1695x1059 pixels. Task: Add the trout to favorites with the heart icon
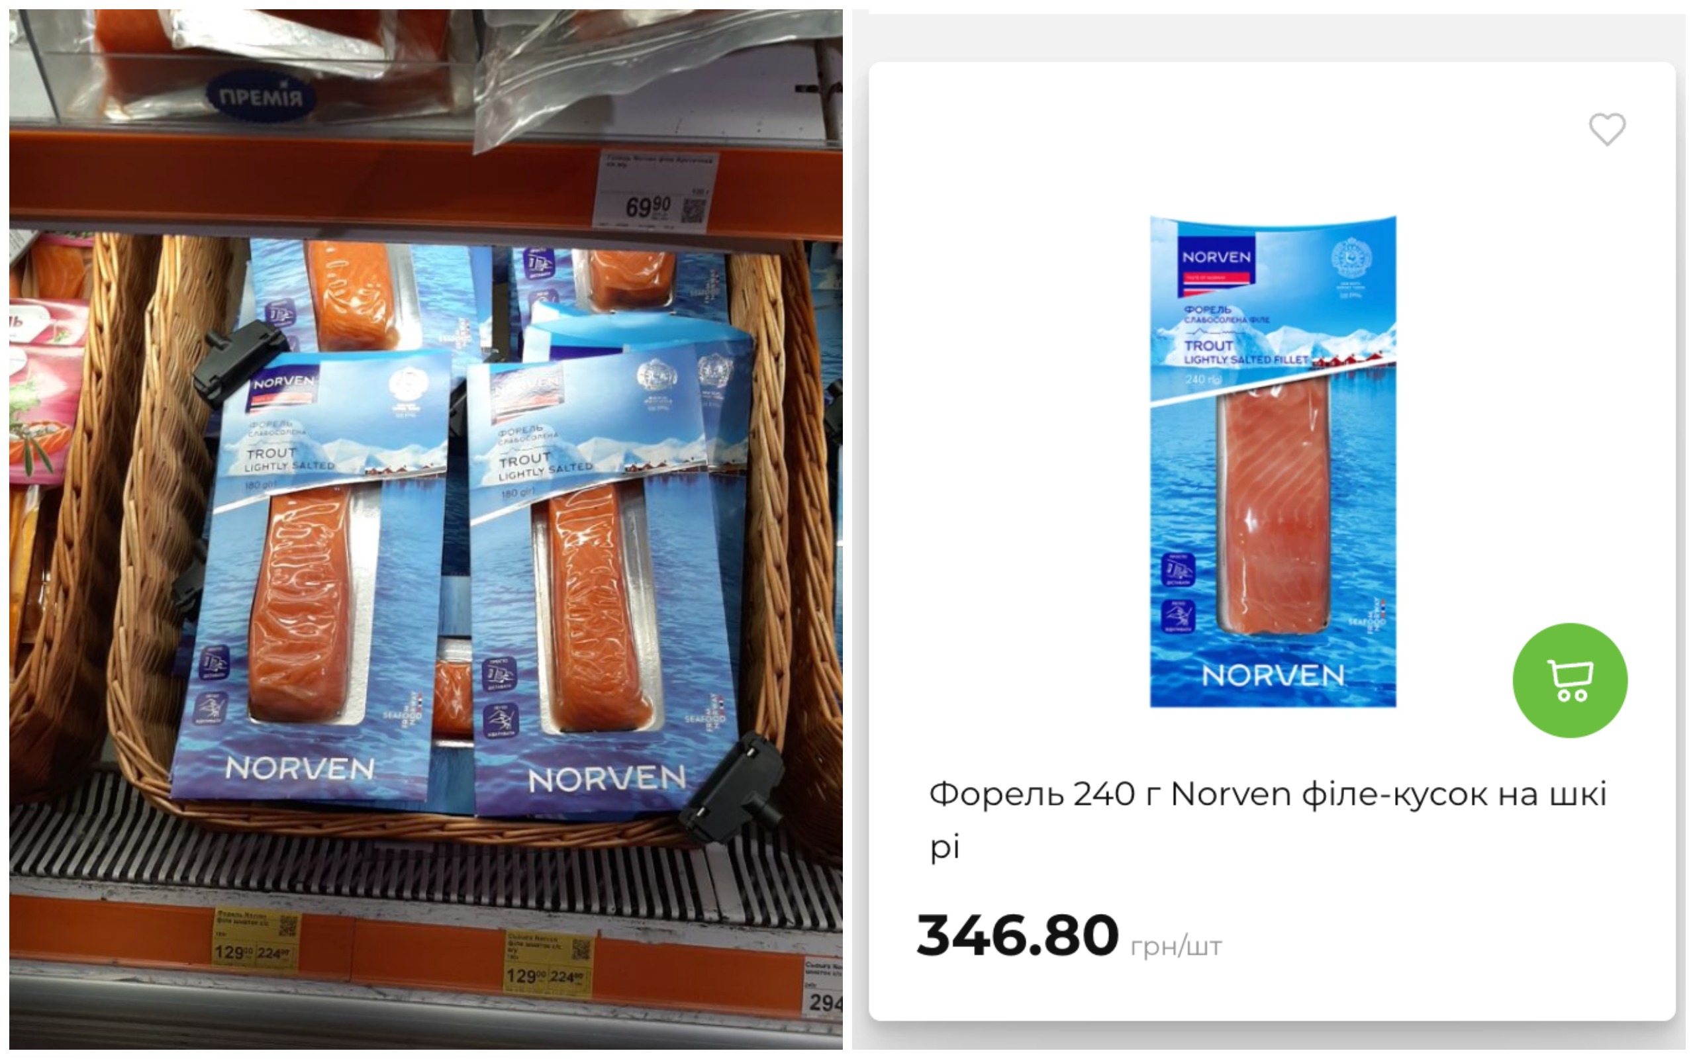pos(1607,129)
